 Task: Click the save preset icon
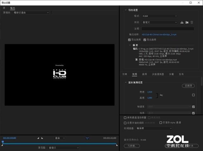tap(182, 22)
